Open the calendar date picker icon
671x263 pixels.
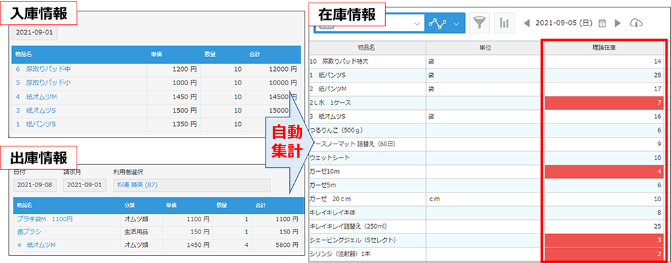(602, 23)
